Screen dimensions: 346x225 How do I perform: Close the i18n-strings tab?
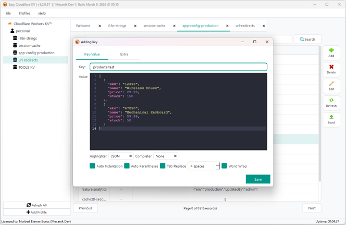click(135, 26)
